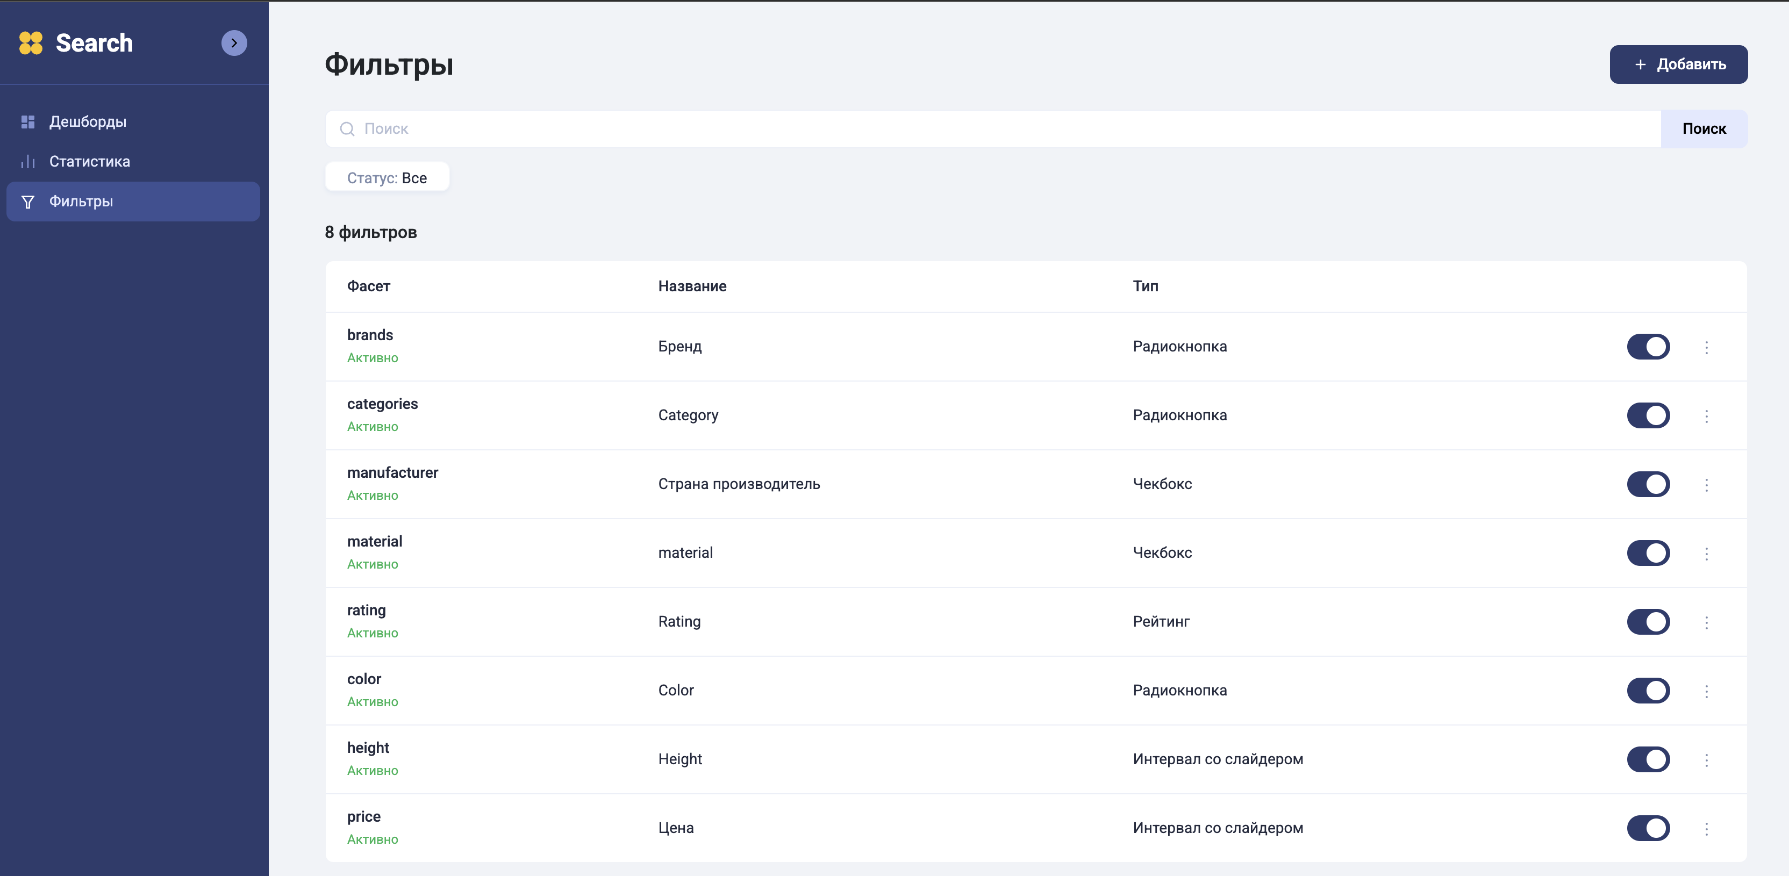Switch to the Статистика section
1789x876 pixels.
pos(89,161)
